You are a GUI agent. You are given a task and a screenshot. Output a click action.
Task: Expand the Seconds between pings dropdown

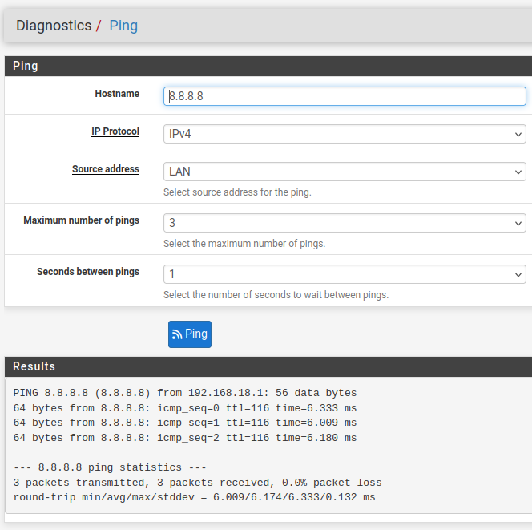pyautogui.click(x=345, y=274)
